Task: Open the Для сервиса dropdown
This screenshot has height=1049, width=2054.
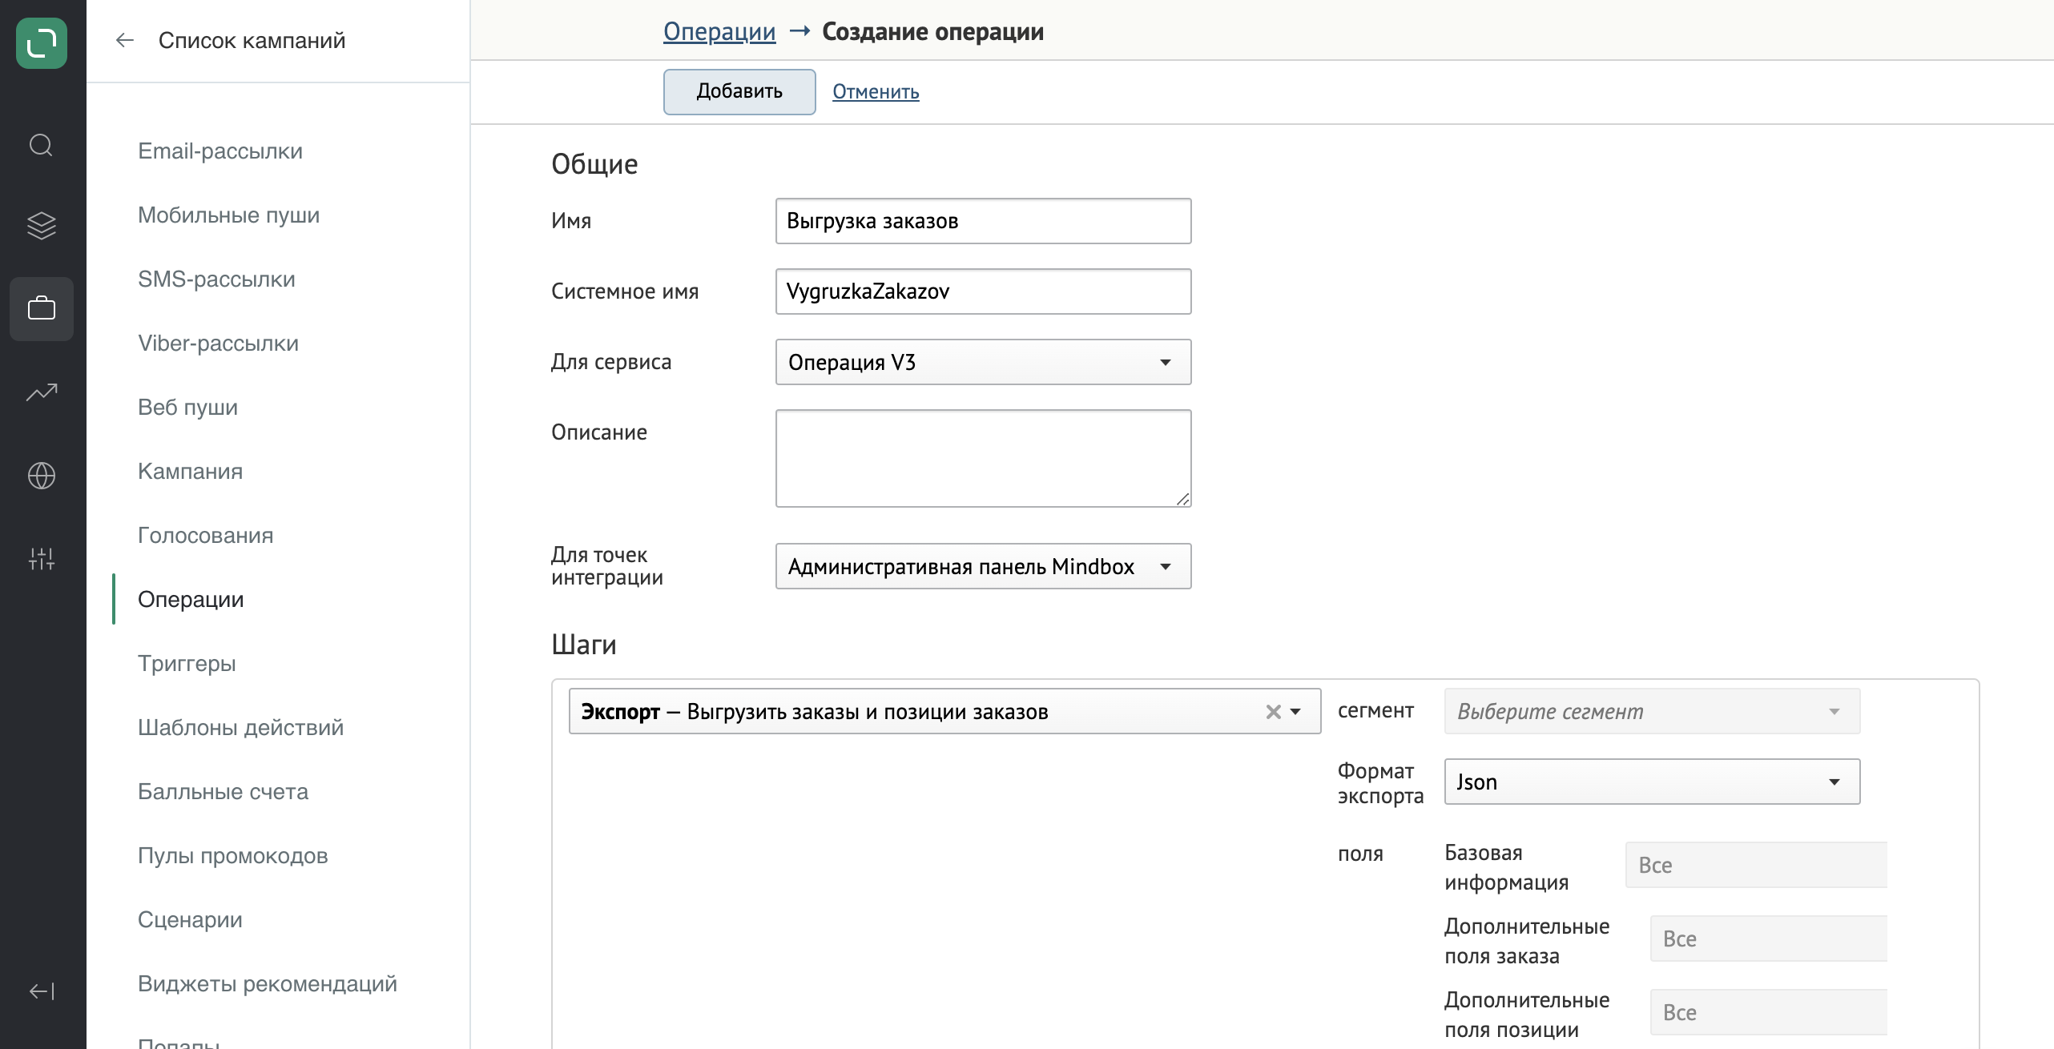Action: click(x=983, y=362)
